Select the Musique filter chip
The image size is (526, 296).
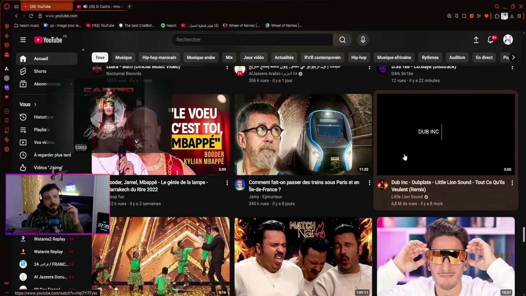coord(123,58)
